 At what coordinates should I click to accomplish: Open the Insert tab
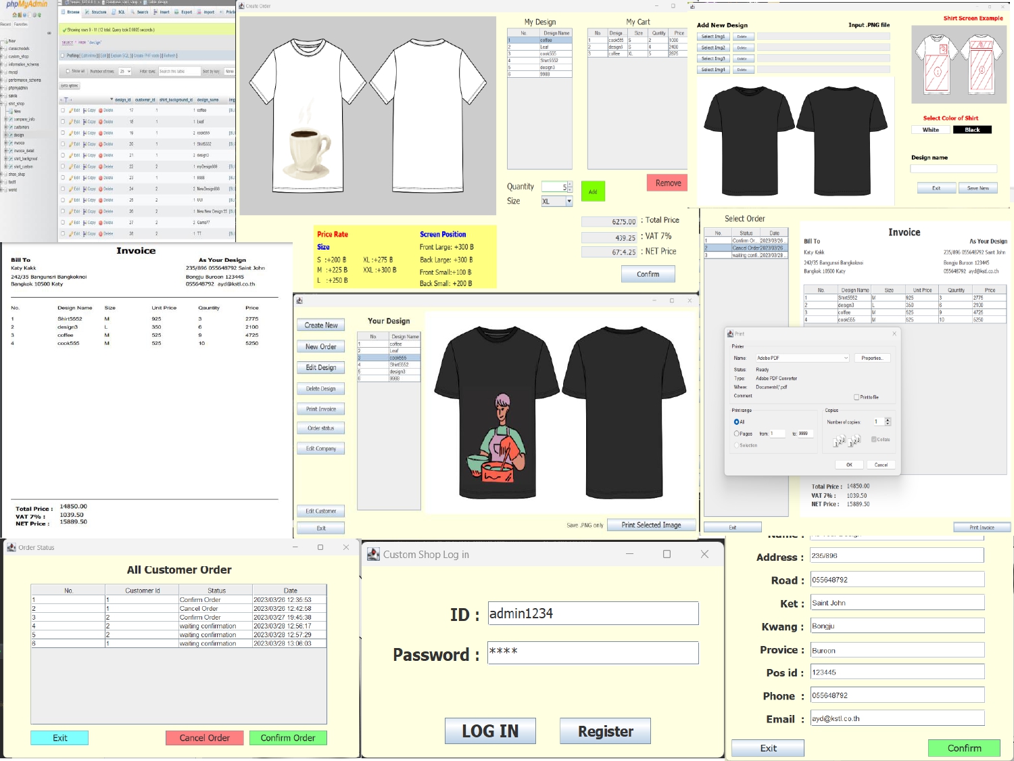[x=162, y=12]
